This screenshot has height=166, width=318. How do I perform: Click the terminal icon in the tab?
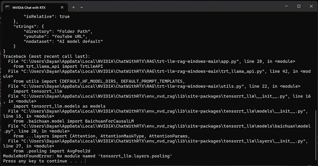pos(7,7)
